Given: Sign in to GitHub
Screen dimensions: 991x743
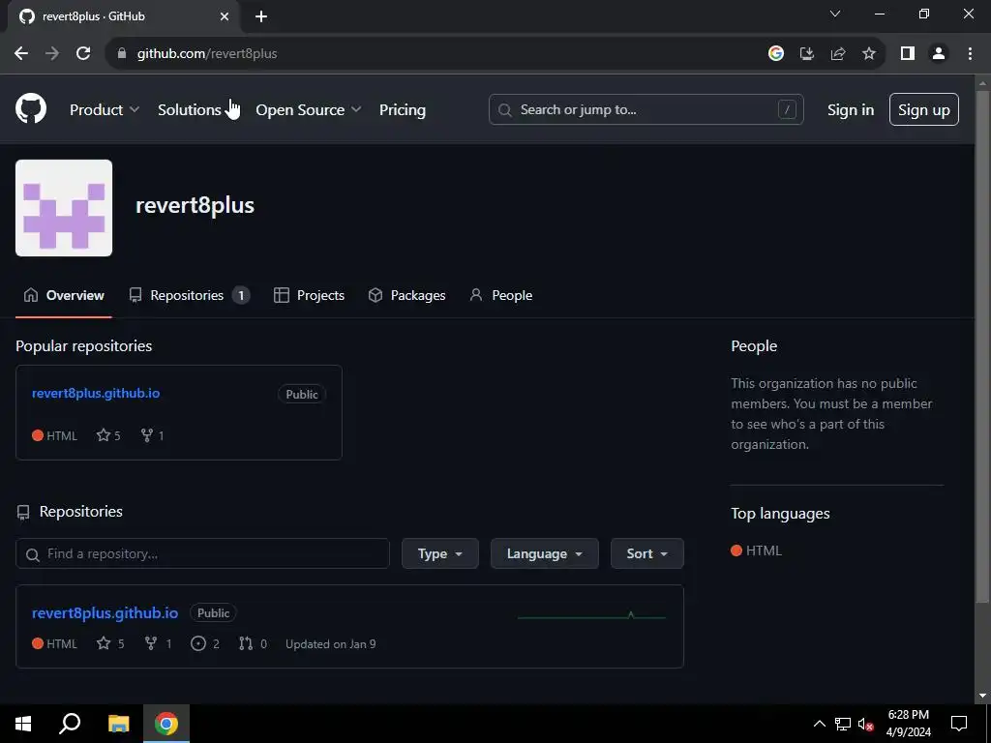Looking at the screenshot, I should (851, 110).
